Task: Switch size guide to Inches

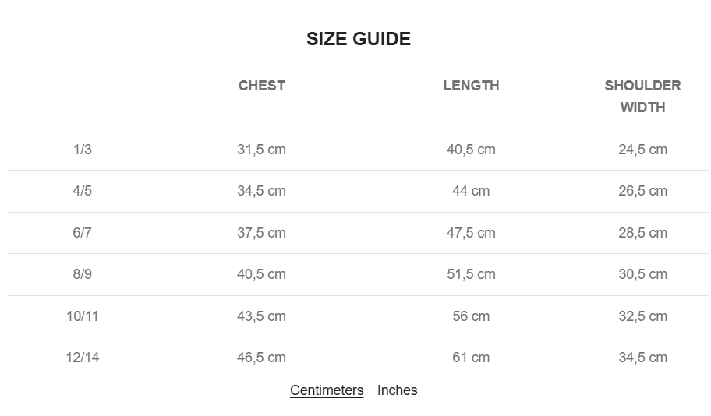Action: (397, 390)
